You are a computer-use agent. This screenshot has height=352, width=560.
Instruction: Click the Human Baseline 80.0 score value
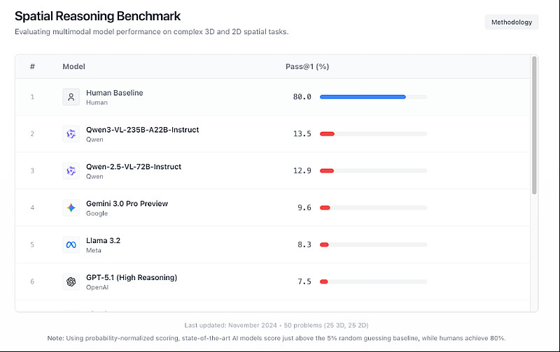click(302, 97)
